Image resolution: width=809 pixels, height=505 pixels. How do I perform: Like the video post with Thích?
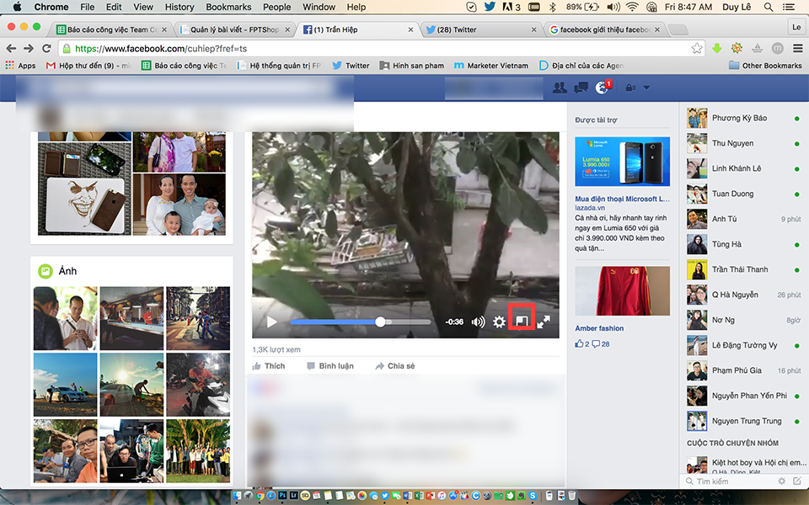point(269,366)
